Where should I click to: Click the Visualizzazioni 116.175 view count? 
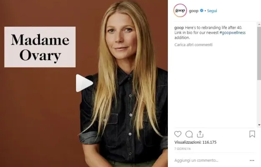[195, 142]
